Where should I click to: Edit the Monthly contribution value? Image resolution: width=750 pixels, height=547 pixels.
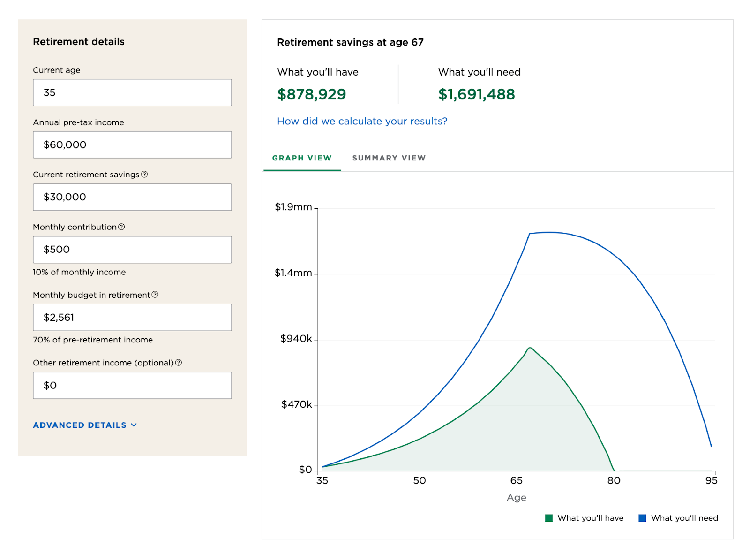[132, 250]
